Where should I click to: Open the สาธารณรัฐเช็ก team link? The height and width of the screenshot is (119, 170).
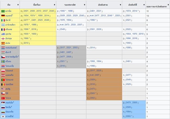[x=12, y=57]
